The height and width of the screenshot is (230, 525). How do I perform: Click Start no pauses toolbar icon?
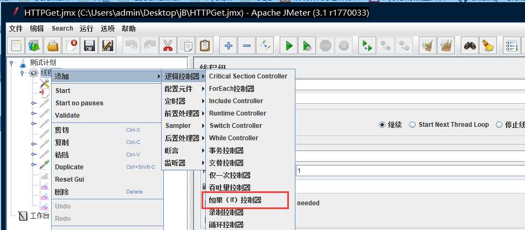307,45
